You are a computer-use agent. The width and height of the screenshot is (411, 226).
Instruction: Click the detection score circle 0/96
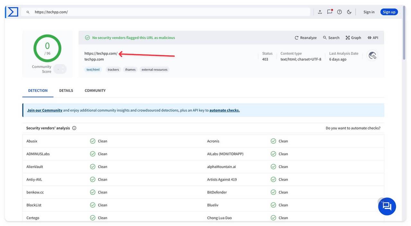click(x=47, y=48)
